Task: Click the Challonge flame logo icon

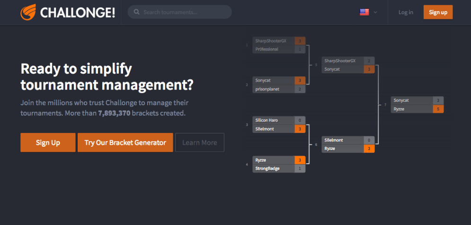Action: pos(28,12)
